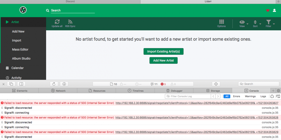281x140 pixels.
Task: Click the rightmost console toolbar icon
Action: [278, 96]
